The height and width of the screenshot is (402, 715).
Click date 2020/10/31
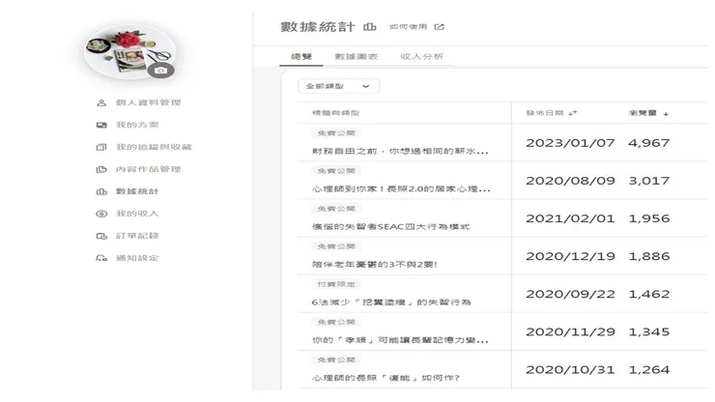pyautogui.click(x=570, y=370)
